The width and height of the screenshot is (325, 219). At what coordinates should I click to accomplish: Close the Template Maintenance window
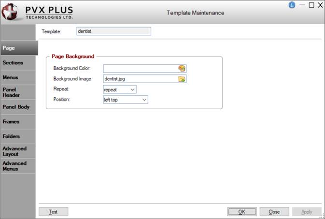(321, 5)
